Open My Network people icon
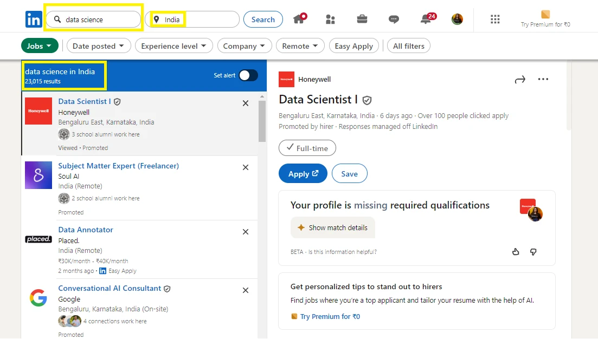This screenshot has height=339, width=598. pyautogui.click(x=330, y=19)
